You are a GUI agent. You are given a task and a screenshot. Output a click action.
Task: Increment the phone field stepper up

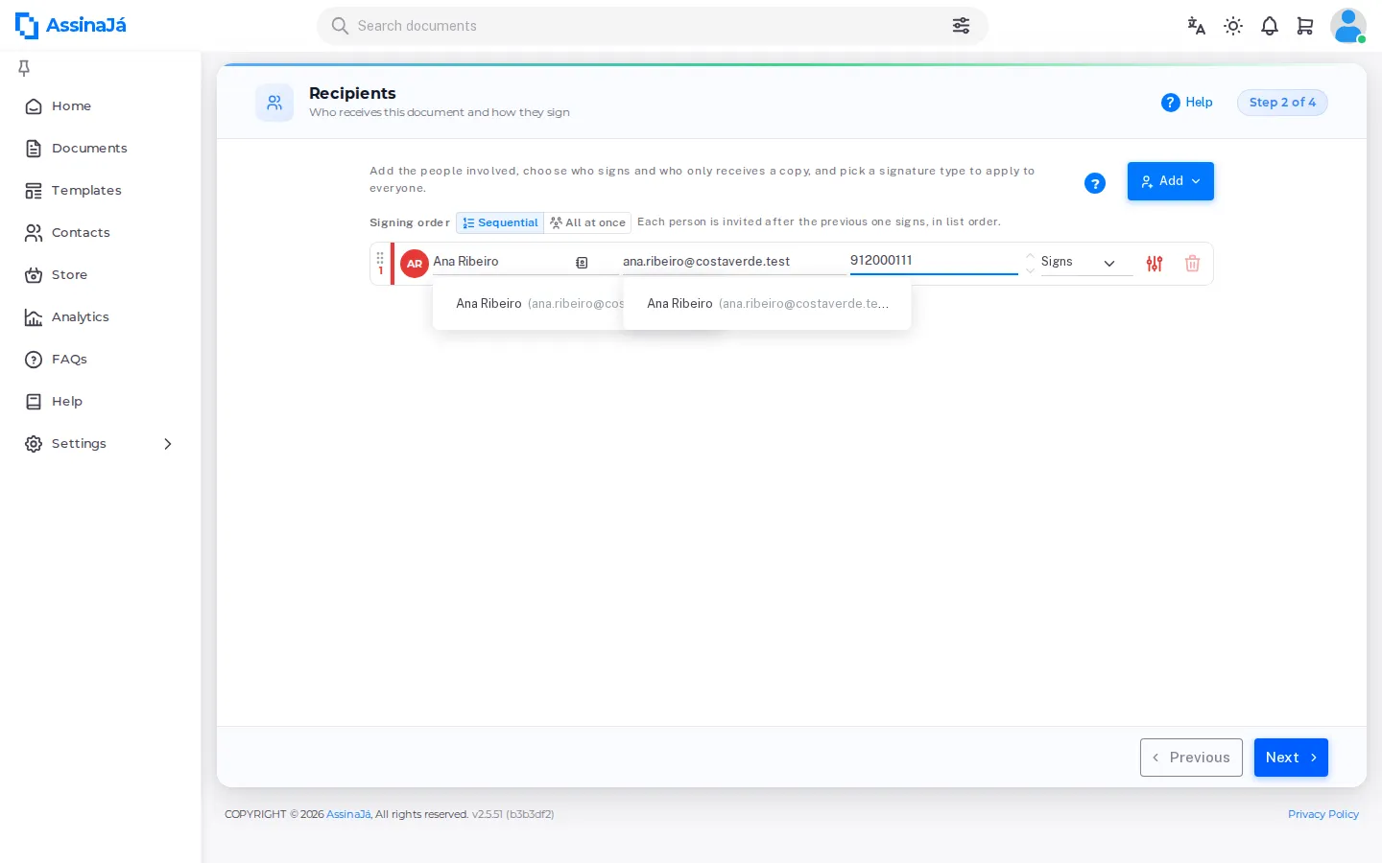pos(1030,256)
